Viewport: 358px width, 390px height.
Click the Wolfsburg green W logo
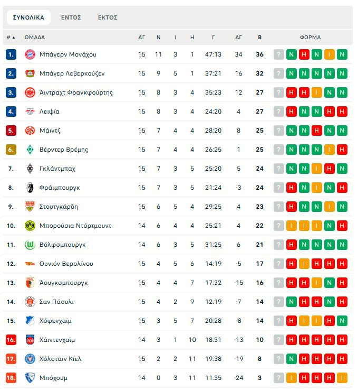(30, 245)
